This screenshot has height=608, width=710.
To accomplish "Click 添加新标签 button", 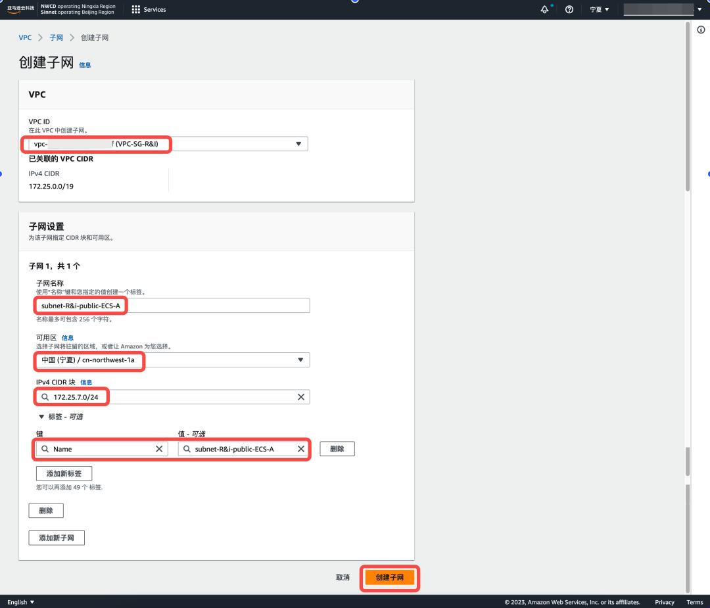I will tap(64, 473).
